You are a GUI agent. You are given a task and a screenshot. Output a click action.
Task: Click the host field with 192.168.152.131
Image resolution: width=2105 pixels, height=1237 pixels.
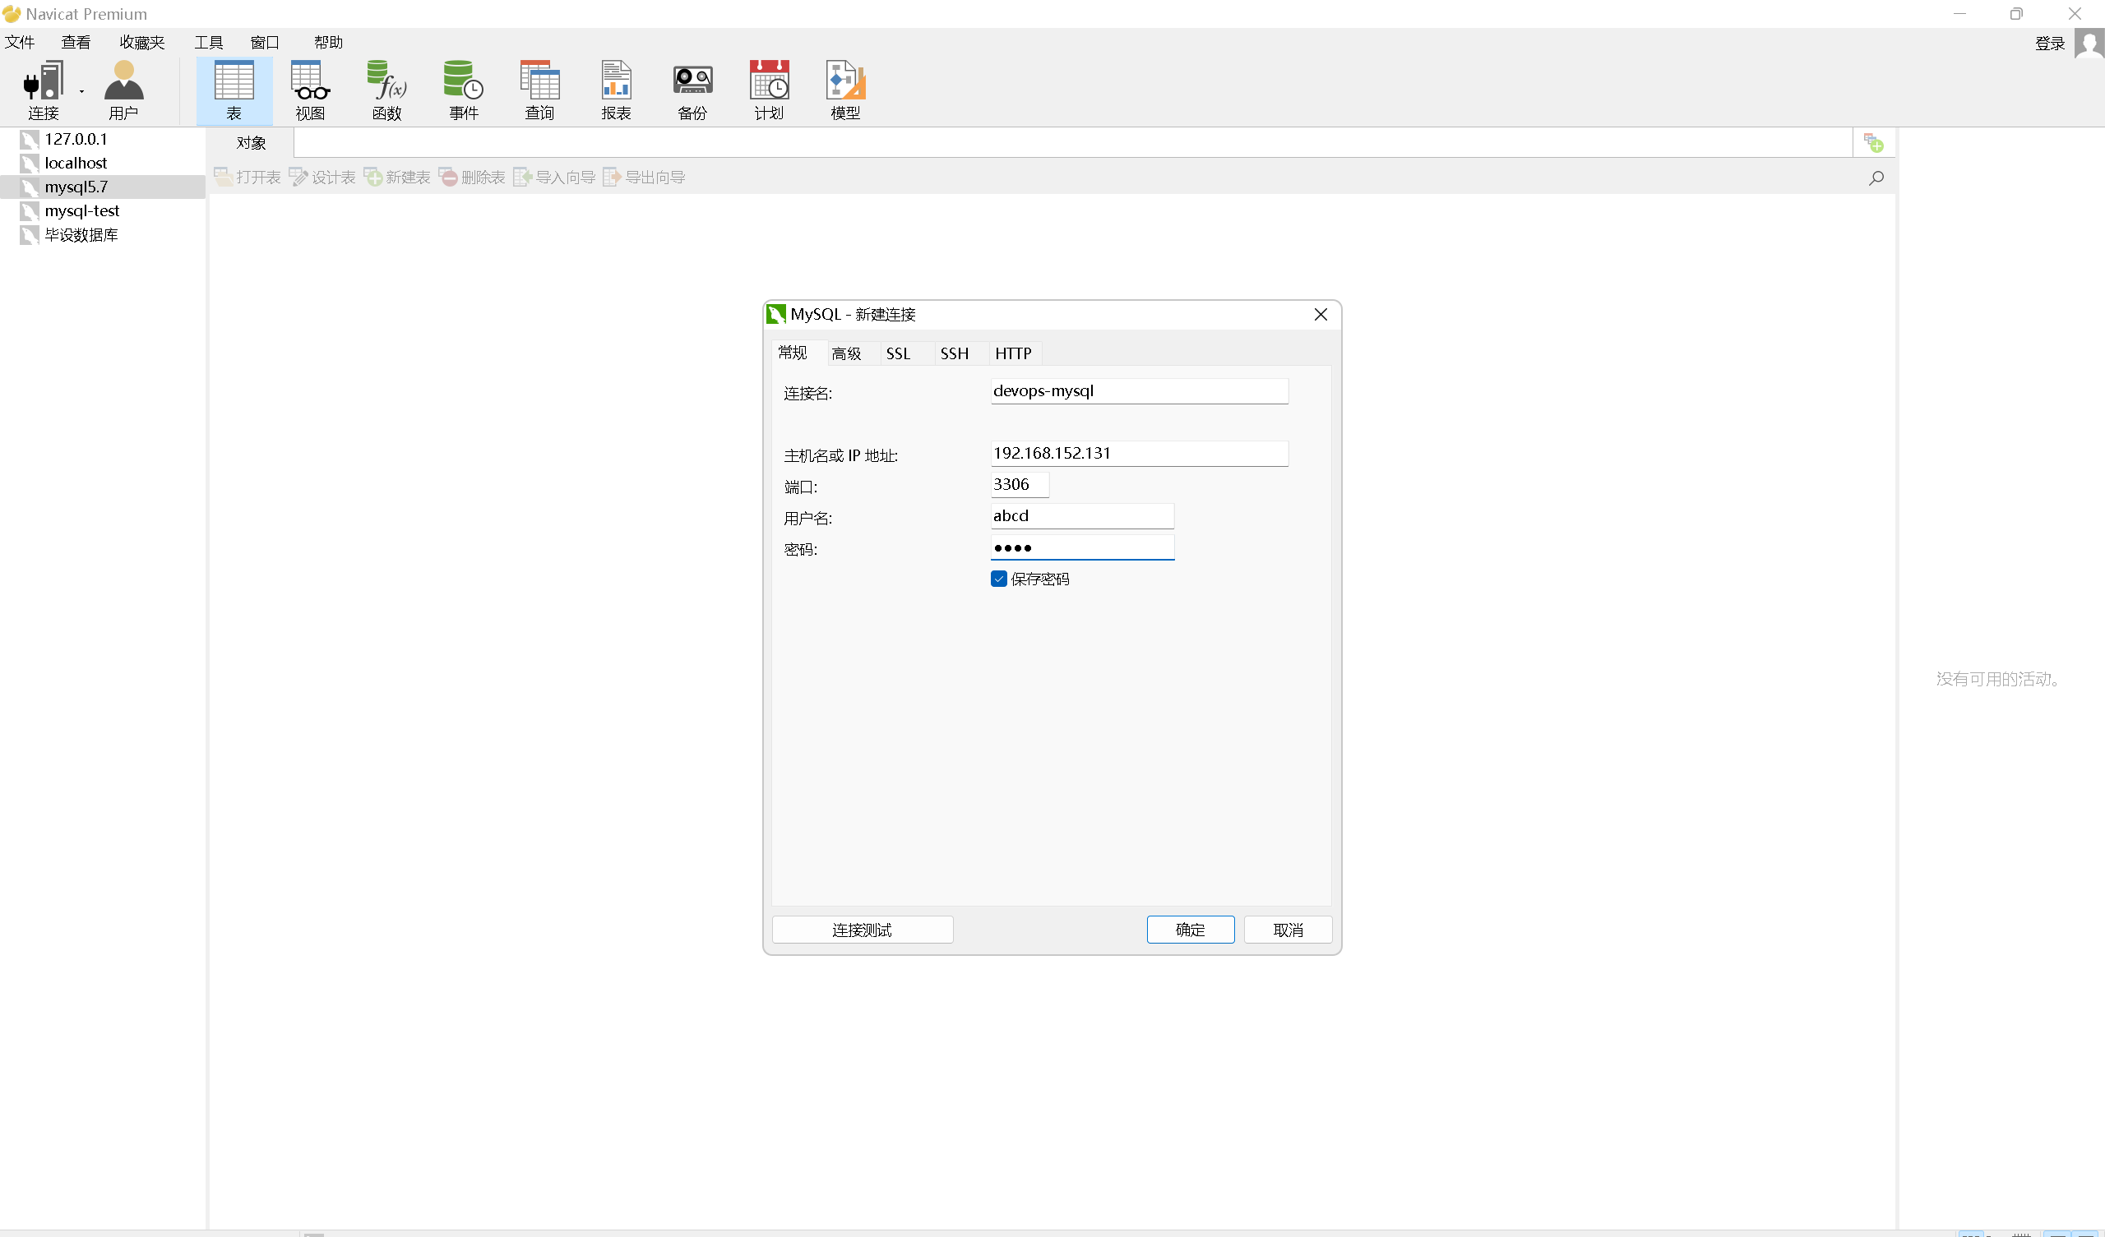pos(1140,453)
